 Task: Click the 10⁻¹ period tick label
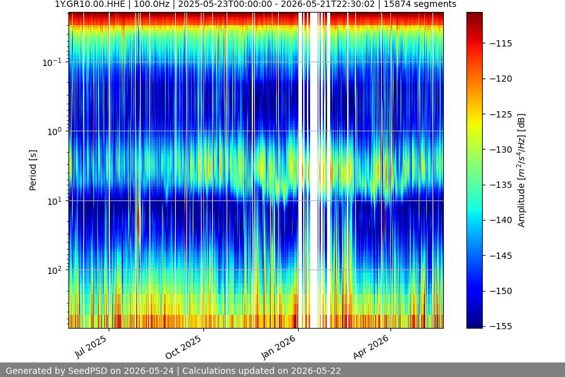coord(51,62)
